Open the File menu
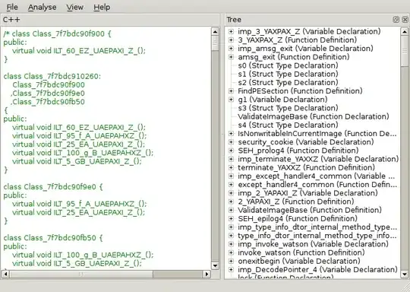Image resolution: width=410 pixels, height=292 pixels. tap(12, 7)
